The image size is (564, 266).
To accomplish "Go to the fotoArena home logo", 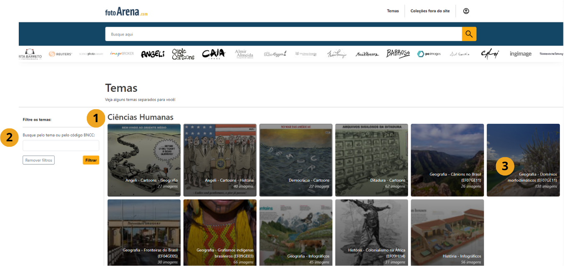I will click(x=126, y=12).
